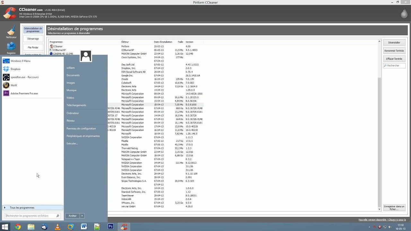This screenshot has width=411, height=231.
Task: Open Microsoft Word from the taskbar
Action: coord(84,227)
